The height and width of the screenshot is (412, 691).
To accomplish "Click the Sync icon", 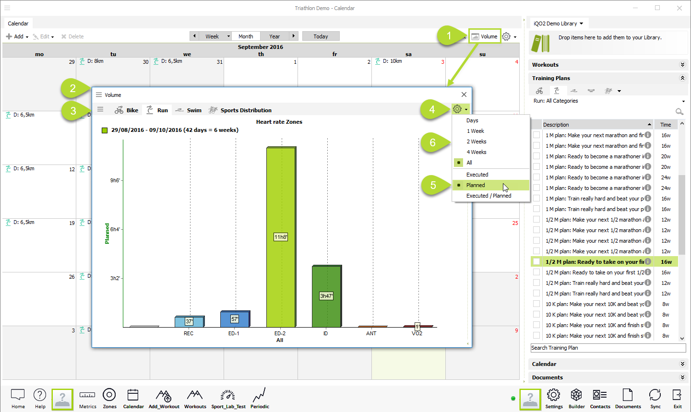I will tap(655, 398).
